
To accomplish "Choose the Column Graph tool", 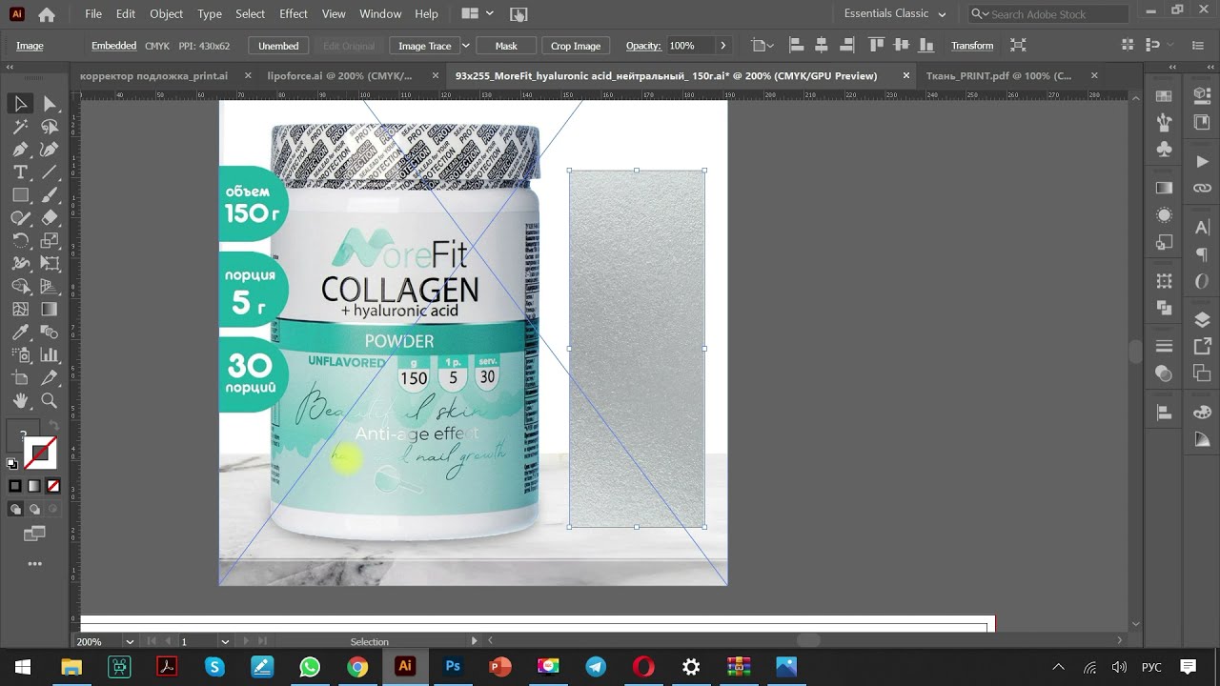I will pos(50,354).
